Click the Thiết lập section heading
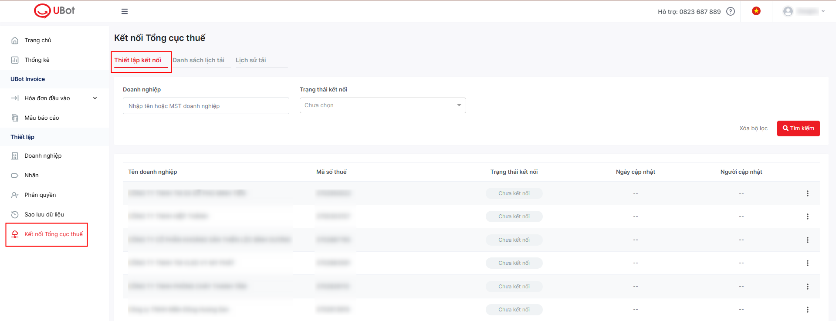Screen dimensions: 836x321 click(x=22, y=137)
